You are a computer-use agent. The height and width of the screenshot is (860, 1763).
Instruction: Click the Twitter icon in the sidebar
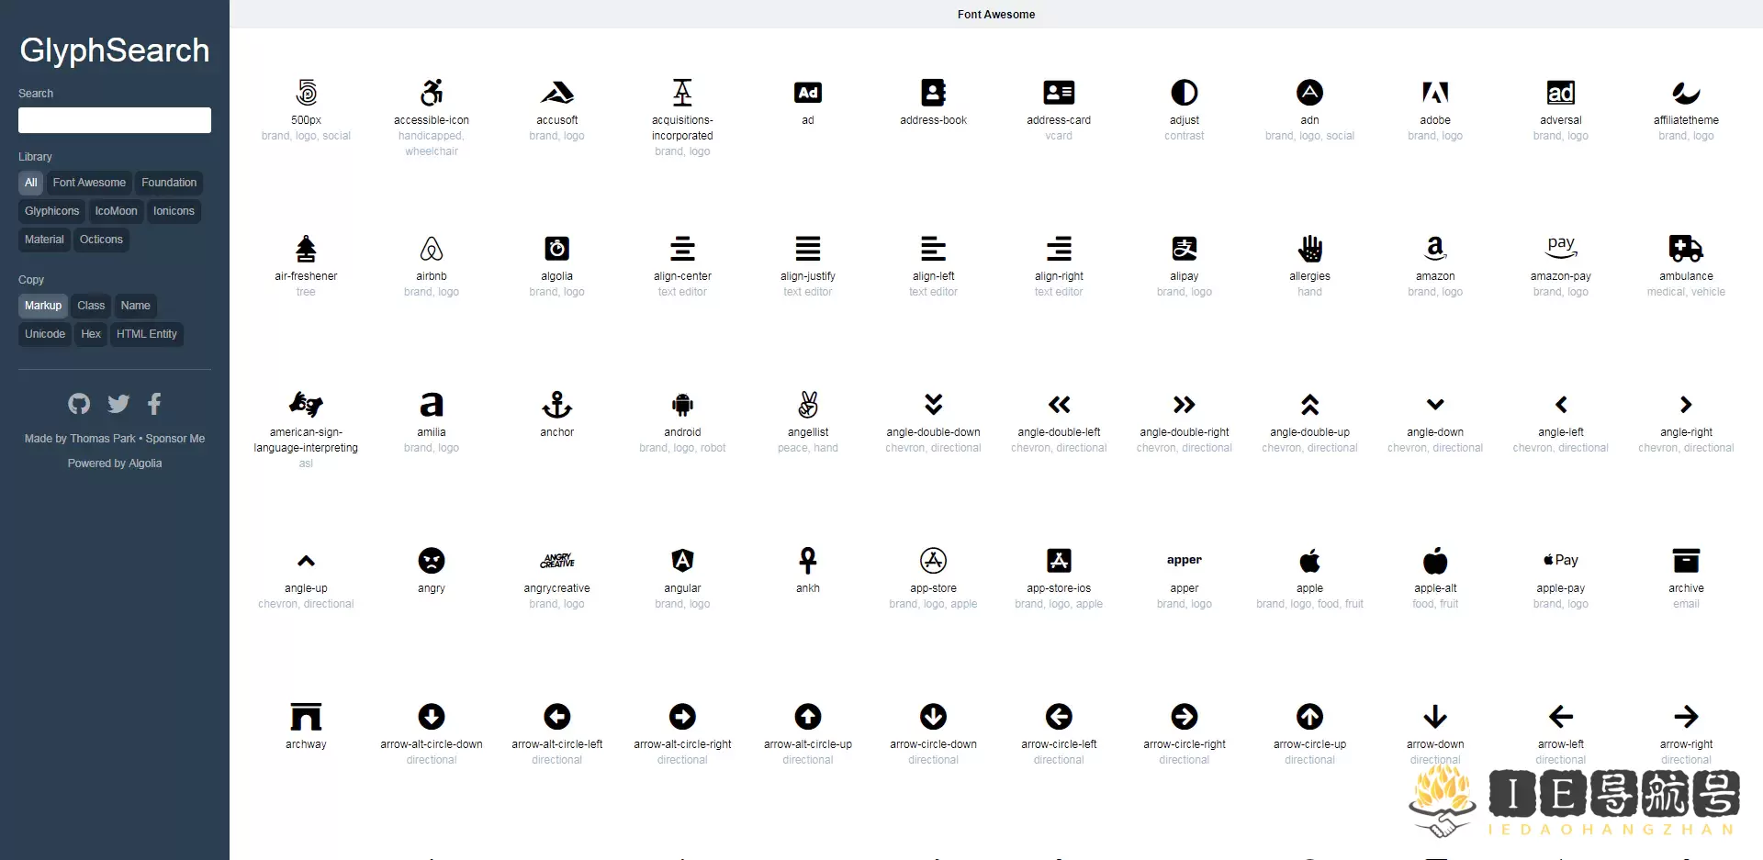(x=118, y=404)
